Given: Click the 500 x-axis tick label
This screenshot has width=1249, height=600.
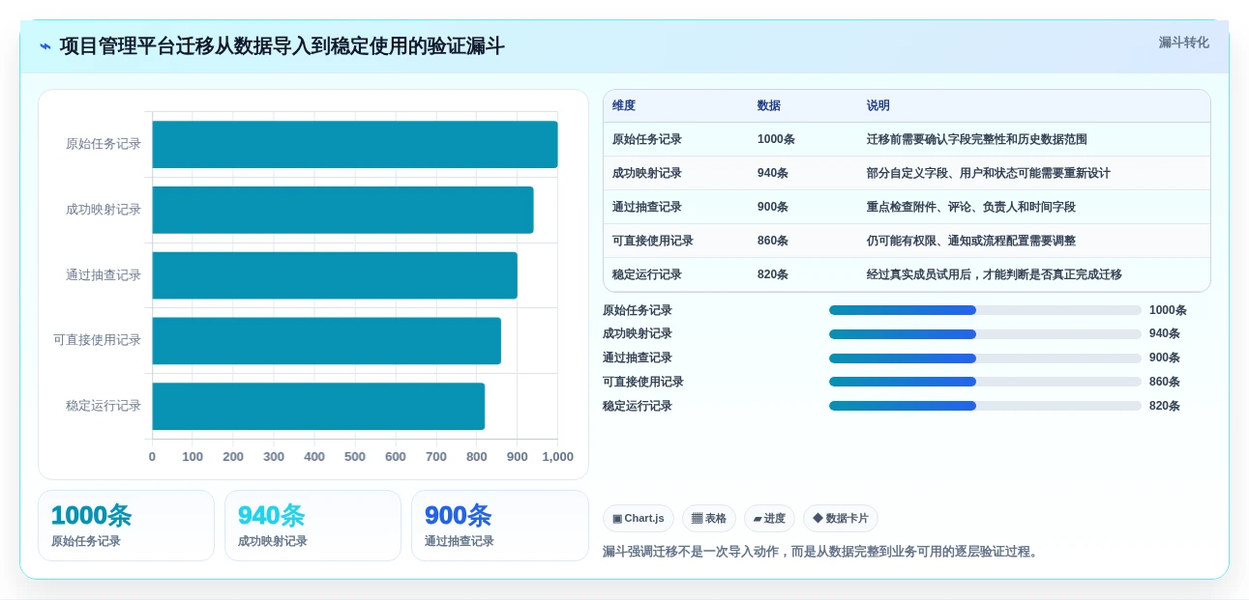Looking at the screenshot, I should (x=355, y=457).
